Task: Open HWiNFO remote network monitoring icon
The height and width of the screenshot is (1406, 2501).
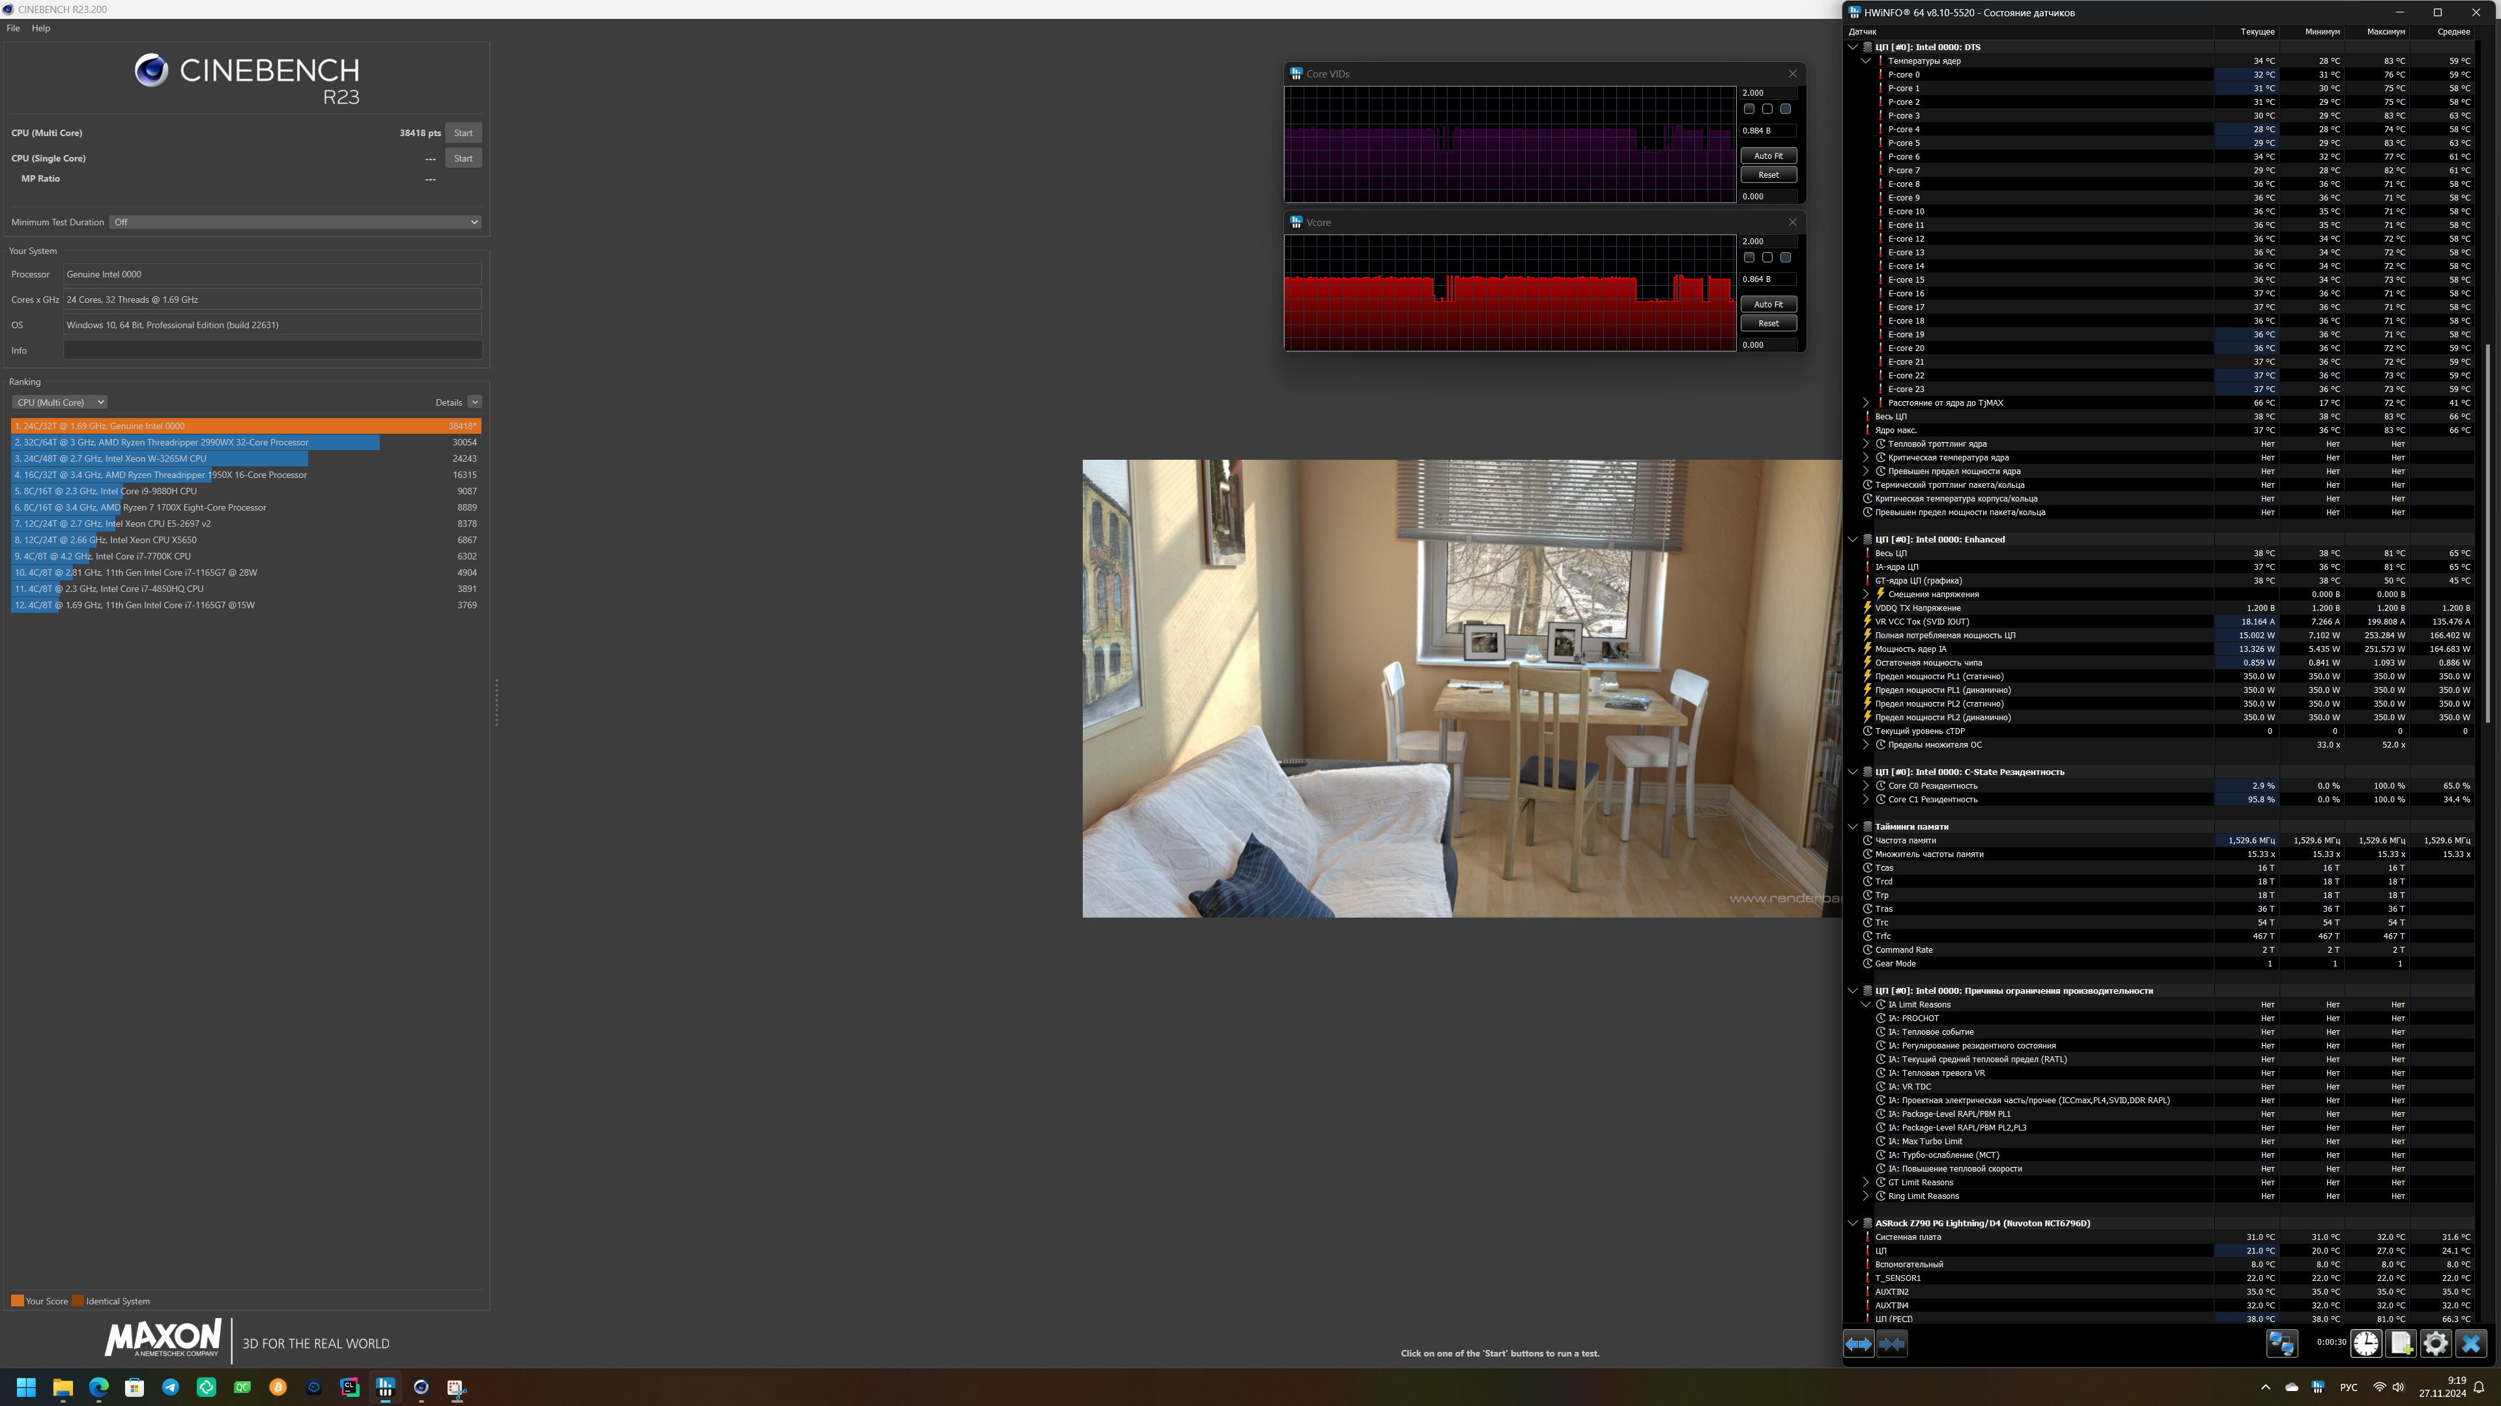Action: [2281, 1344]
